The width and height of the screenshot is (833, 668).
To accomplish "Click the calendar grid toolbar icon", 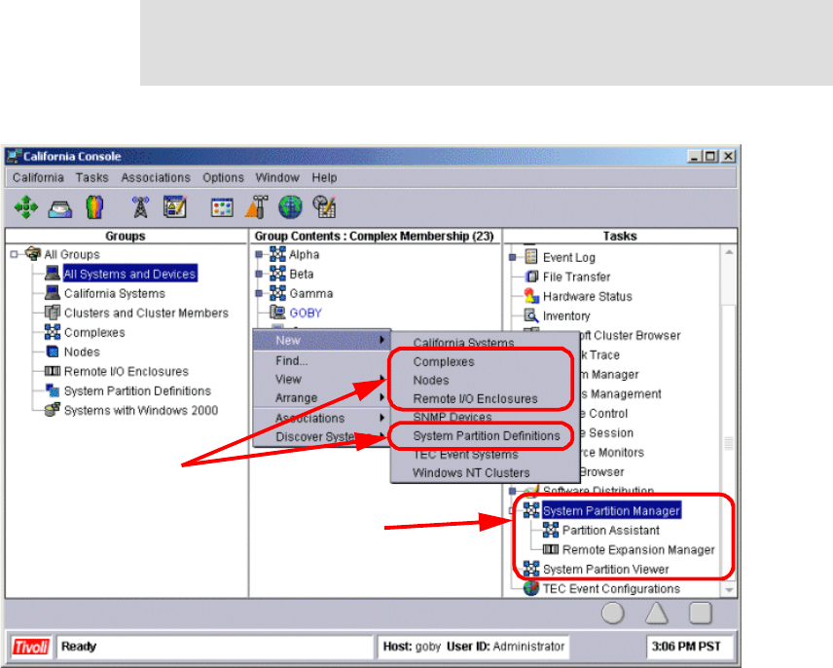I will (222, 207).
